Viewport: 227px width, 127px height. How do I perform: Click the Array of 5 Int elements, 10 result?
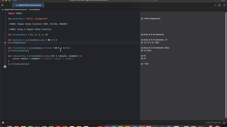point(155,40)
